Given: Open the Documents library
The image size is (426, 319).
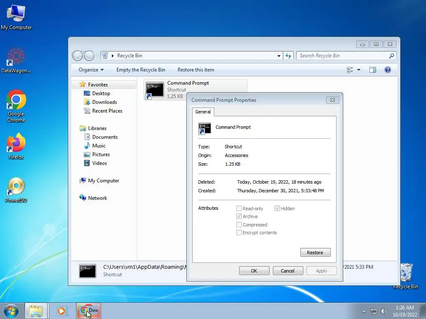Looking at the screenshot, I should [x=105, y=137].
